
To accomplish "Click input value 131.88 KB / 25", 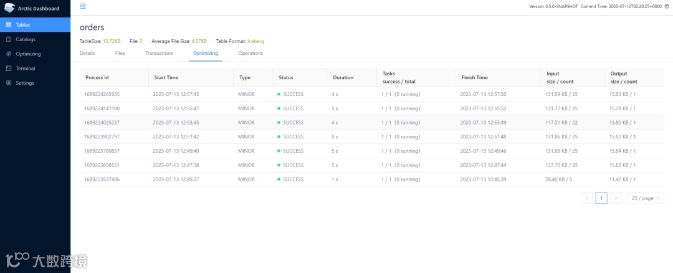I will pyautogui.click(x=561, y=151).
